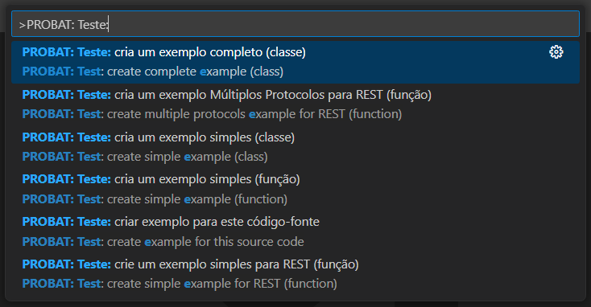Configure keybinding for the selected PROBAT command

click(556, 52)
